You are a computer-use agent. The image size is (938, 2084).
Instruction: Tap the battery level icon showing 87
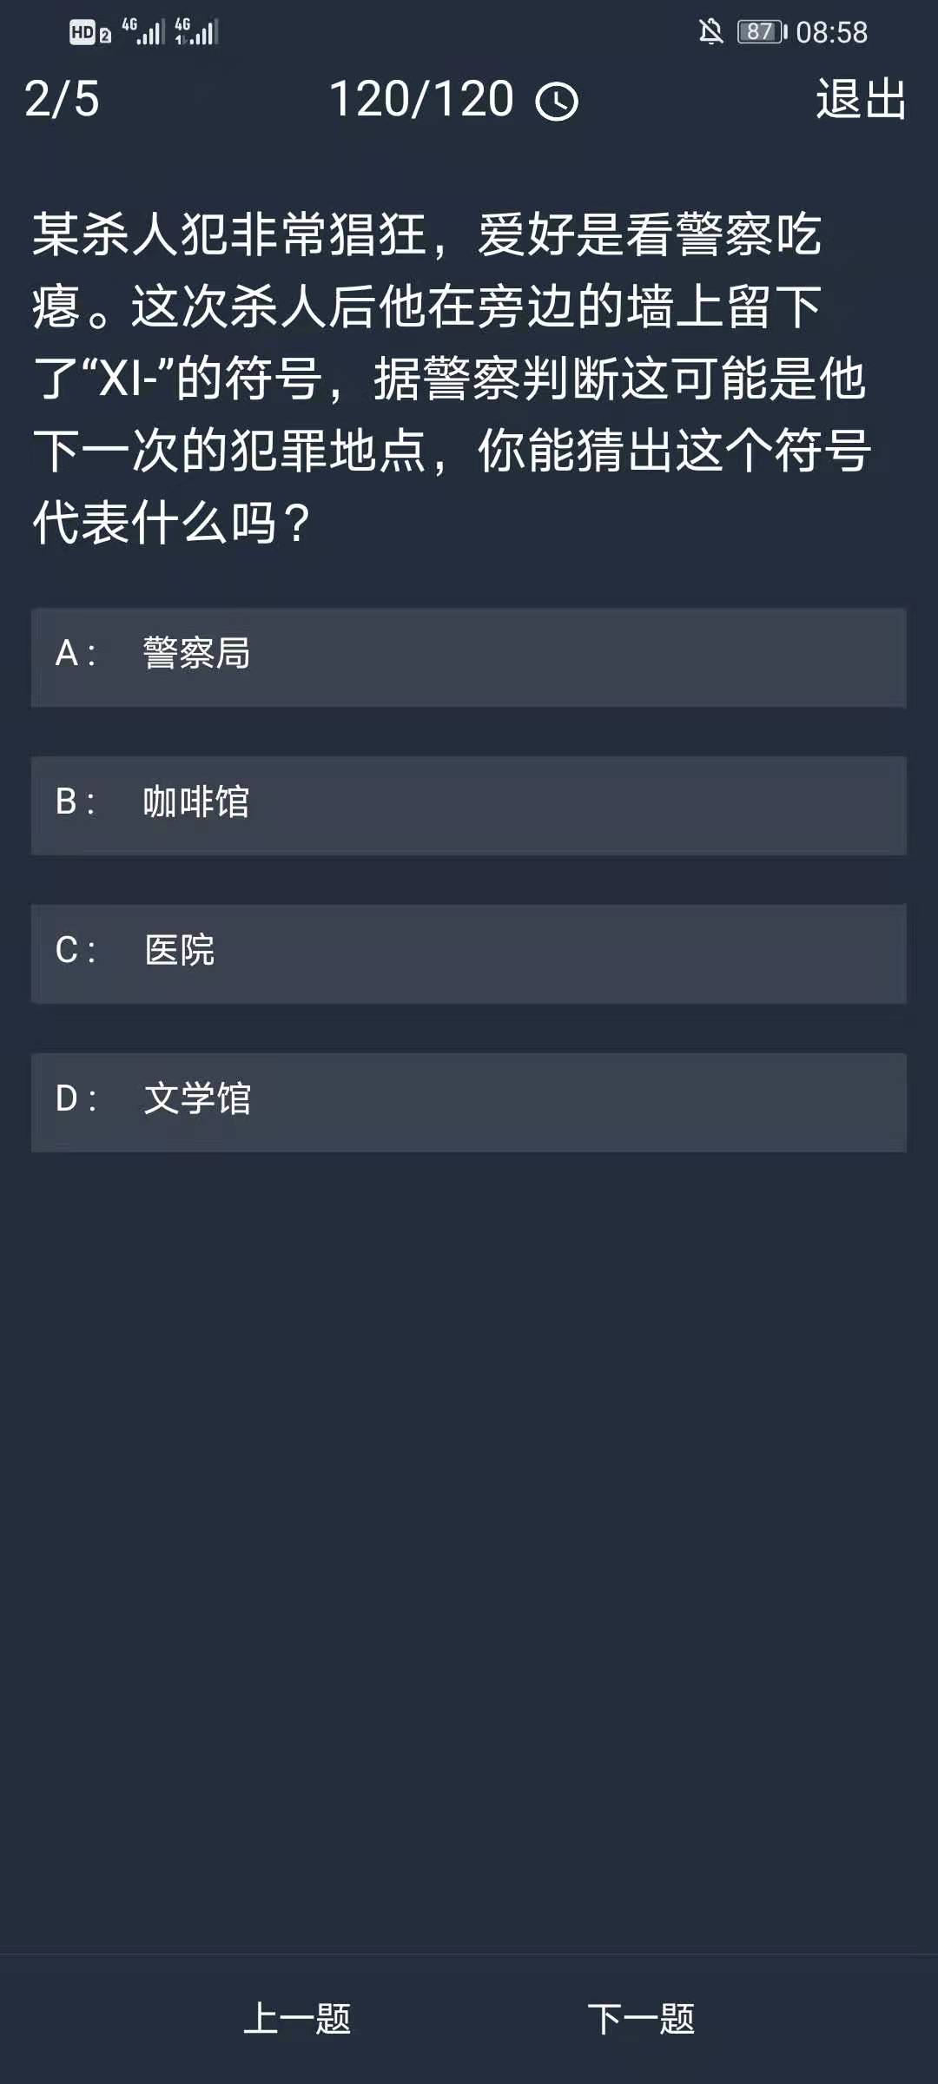point(762,32)
